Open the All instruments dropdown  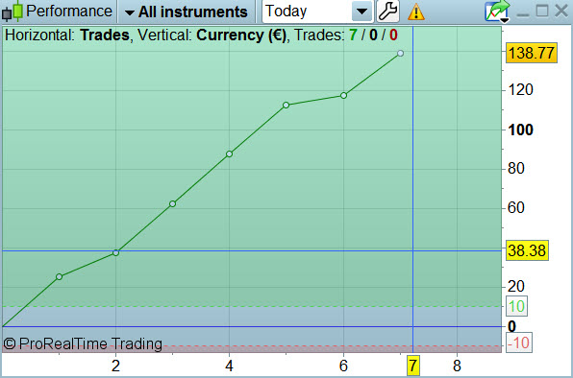[x=187, y=12]
